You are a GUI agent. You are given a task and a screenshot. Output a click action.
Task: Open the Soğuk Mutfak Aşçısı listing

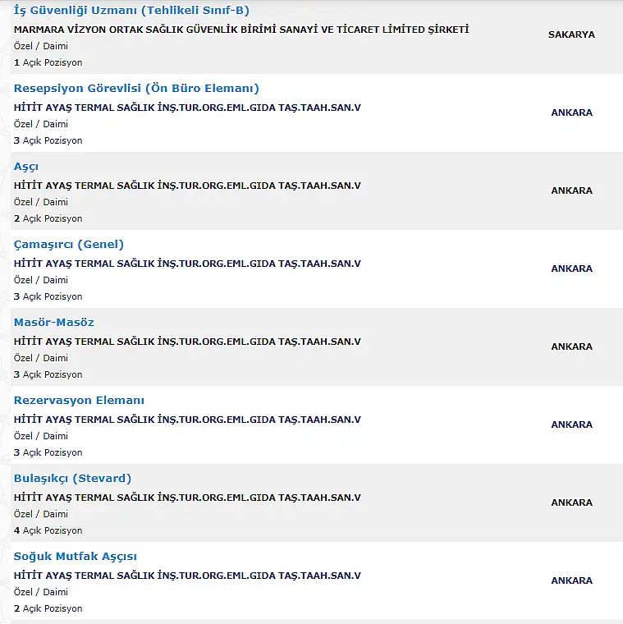tap(76, 557)
